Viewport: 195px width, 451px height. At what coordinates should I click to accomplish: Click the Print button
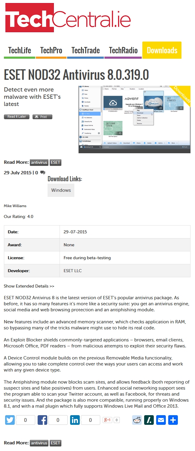point(42,117)
